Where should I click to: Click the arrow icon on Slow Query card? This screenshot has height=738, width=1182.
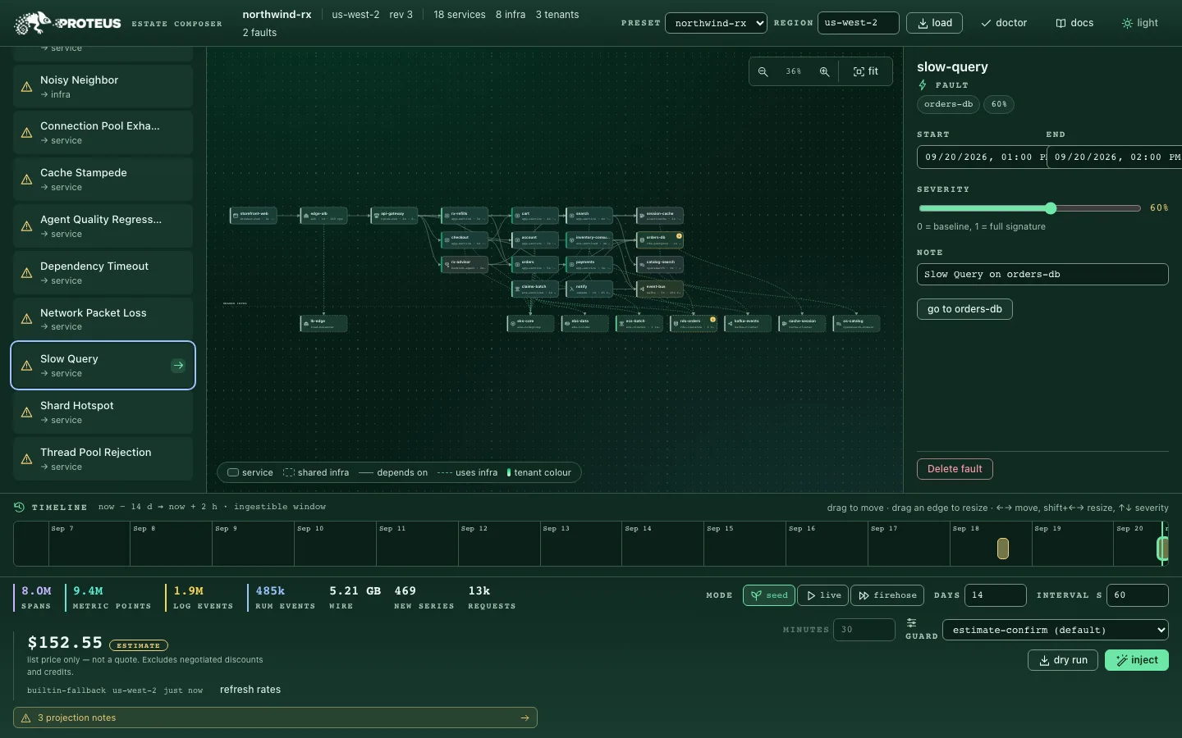pyautogui.click(x=178, y=366)
